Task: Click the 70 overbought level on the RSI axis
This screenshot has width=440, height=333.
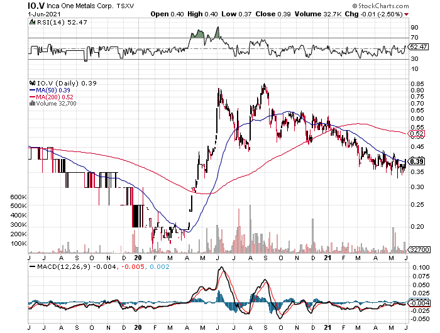Action: (415, 37)
